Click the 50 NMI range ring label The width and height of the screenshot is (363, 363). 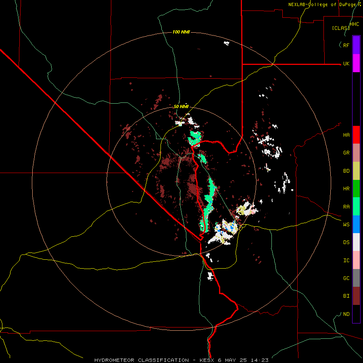pos(181,106)
